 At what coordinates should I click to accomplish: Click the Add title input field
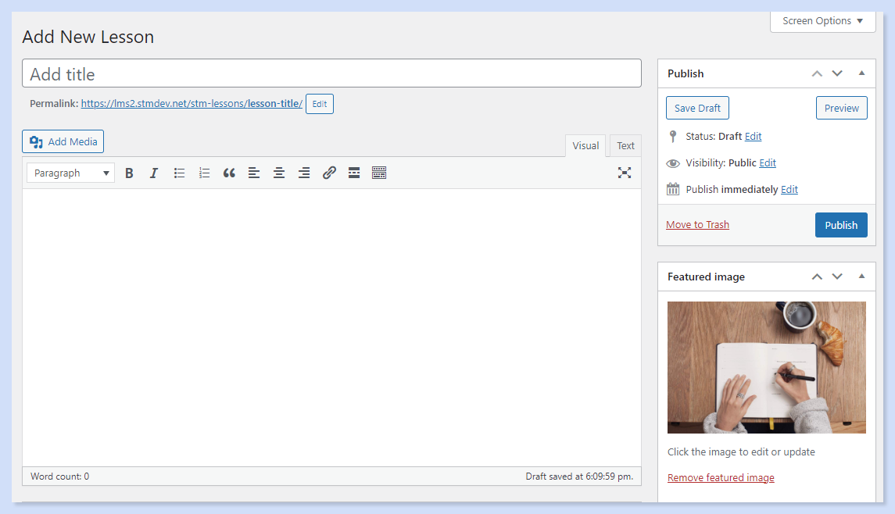(x=331, y=73)
